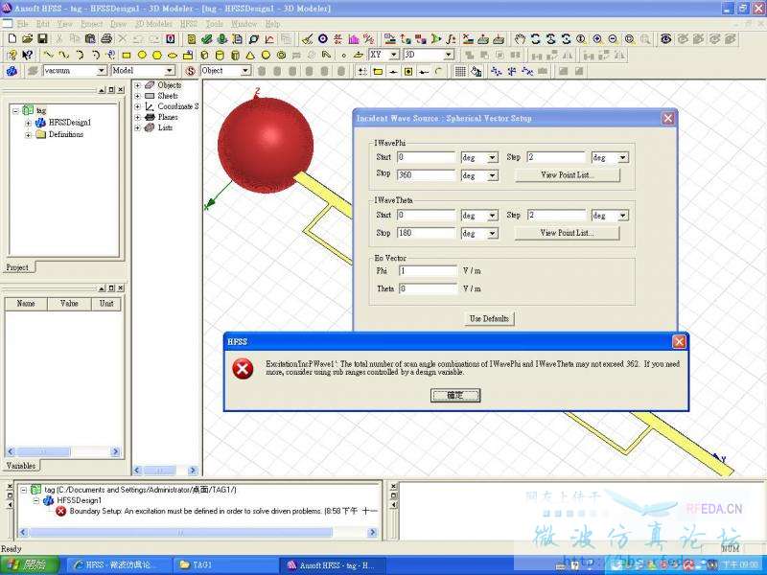Open the IWavePhi Stop unit dropdown
The height and width of the screenshot is (575, 767).
pos(493,175)
